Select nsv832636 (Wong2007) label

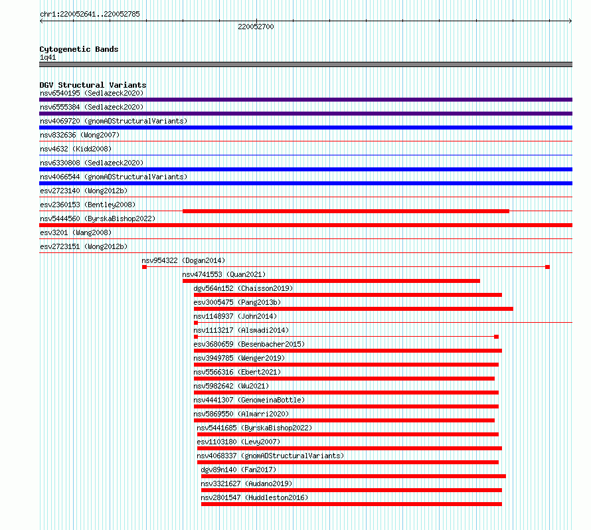80,135
